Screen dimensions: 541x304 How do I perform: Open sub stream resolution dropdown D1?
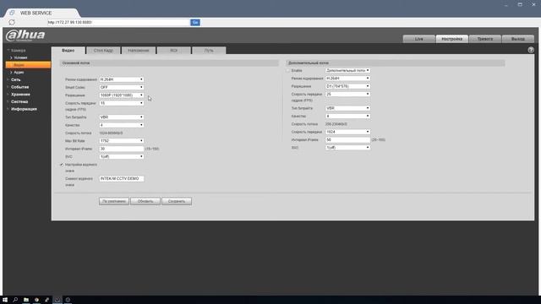347,86
